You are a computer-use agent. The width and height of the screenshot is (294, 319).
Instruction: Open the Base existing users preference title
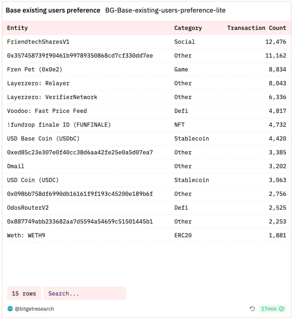click(x=53, y=10)
